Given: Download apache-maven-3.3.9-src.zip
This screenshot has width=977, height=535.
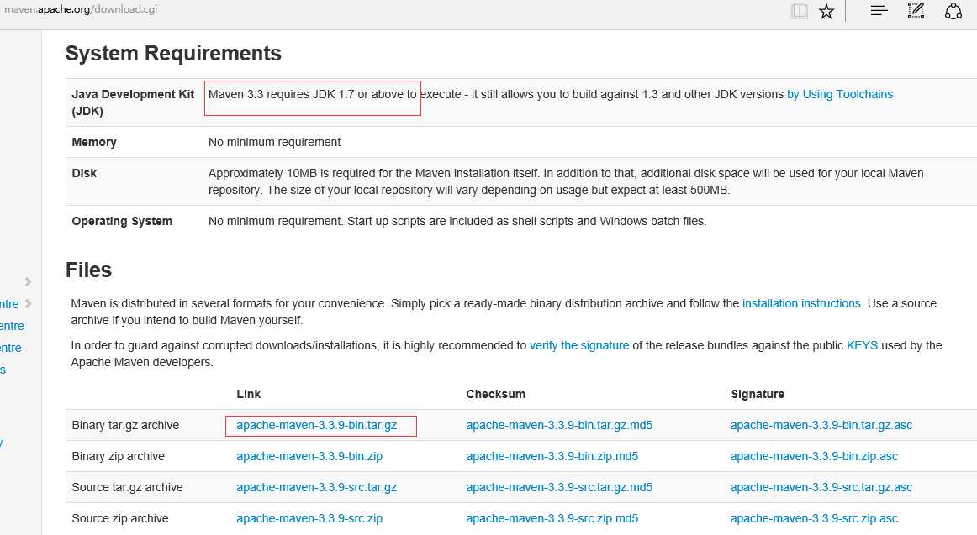Looking at the screenshot, I should 309,518.
